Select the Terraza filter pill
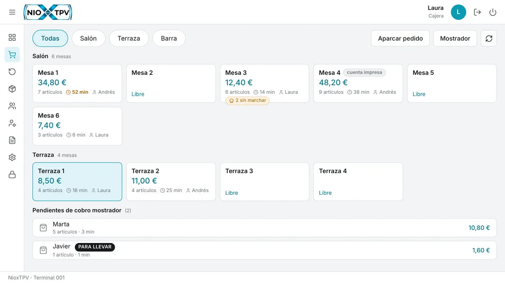Image resolution: width=505 pixels, height=284 pixels. 129,38
